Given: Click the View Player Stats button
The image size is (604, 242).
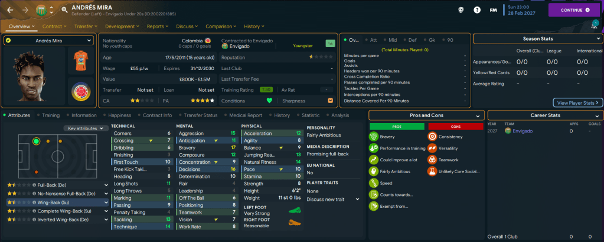Looking at the screenshot, I should 578,102.
